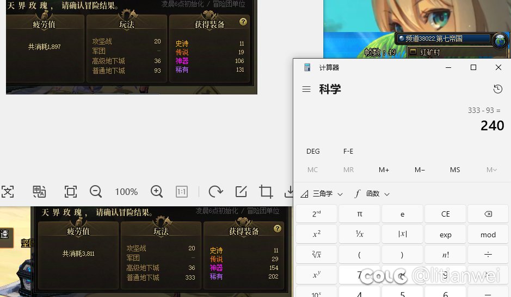
Task: Click help question mark beside 3,811 panel's 获得装备
Action: [x=278, y=229]
